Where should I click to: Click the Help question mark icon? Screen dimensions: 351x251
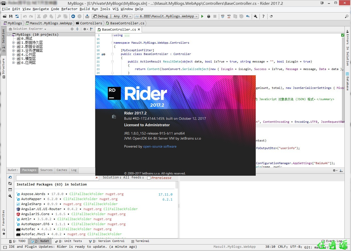[x=263, y=16]
